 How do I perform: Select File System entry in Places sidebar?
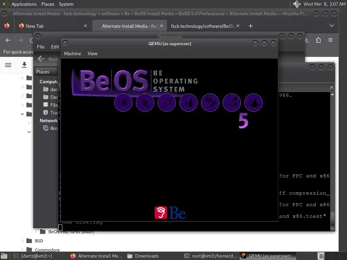click(x=50, y=105)
